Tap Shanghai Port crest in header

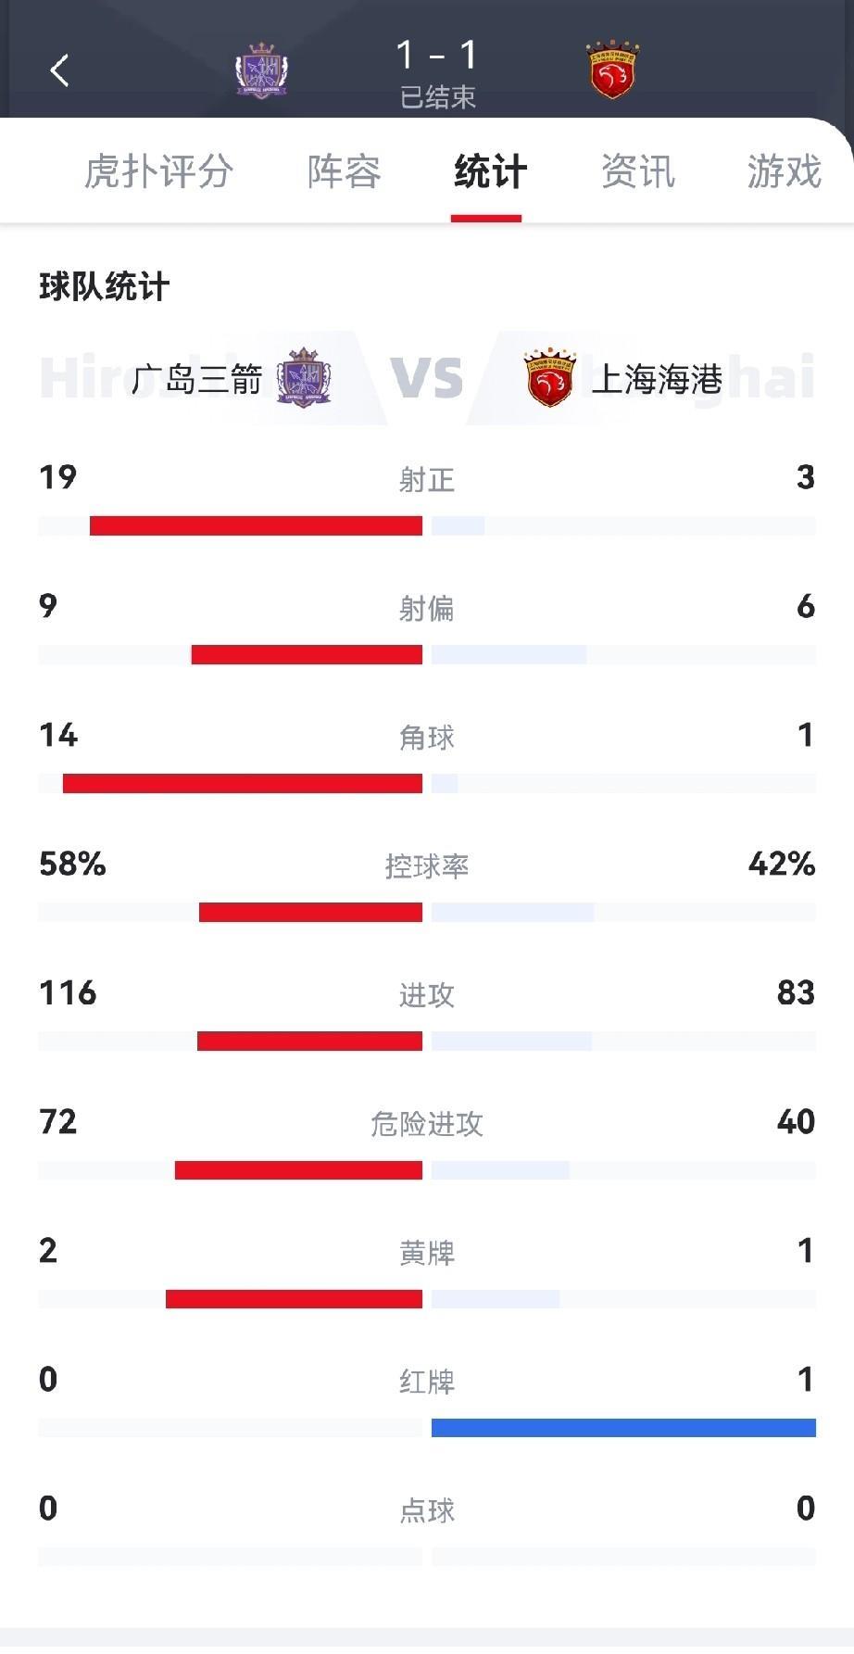pos(612,69)
